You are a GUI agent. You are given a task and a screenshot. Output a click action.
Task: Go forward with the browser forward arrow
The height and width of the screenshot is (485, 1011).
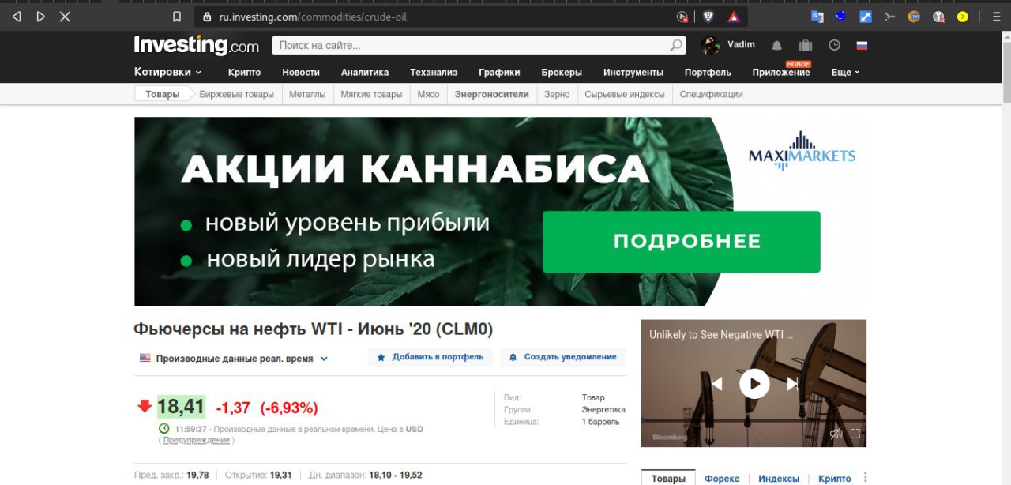(40, 16)
